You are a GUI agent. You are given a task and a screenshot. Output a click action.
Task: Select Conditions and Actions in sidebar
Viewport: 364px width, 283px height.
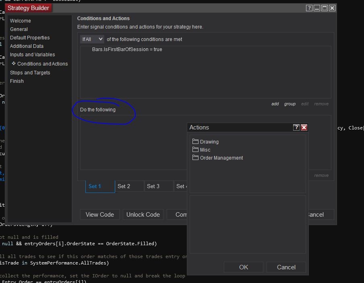43,64
